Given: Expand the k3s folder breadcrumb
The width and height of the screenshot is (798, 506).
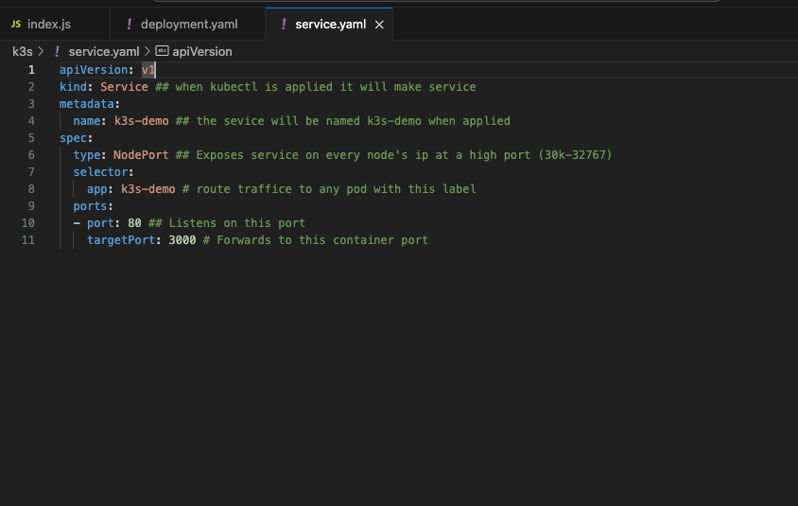Looking at the screenshot, I should (x=22, y=51).
